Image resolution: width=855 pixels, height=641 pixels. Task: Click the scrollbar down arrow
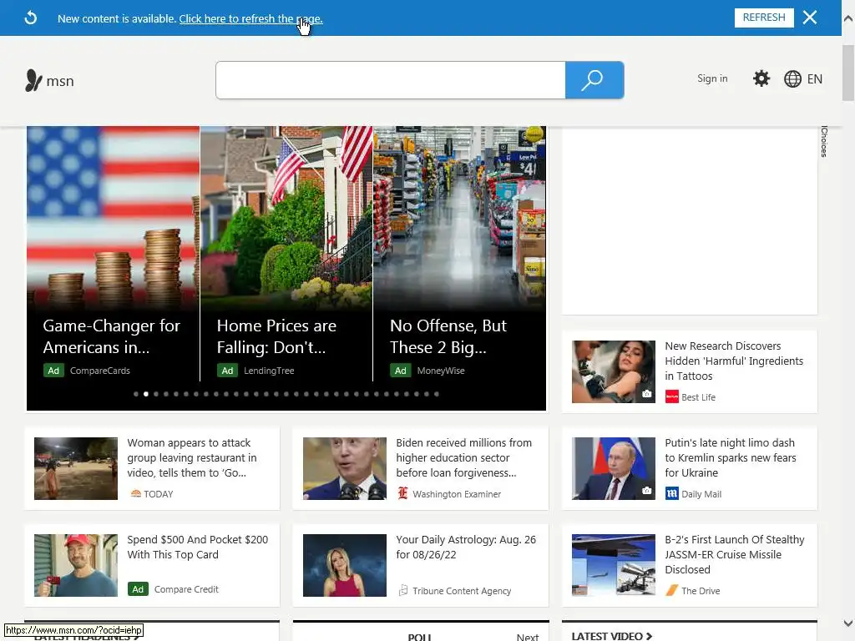click(848, 623)
